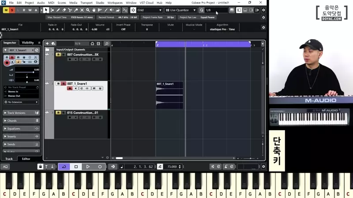Unmute the 007 Construction track
This screenshot has width=353, height=198.
tap(58, 55)
